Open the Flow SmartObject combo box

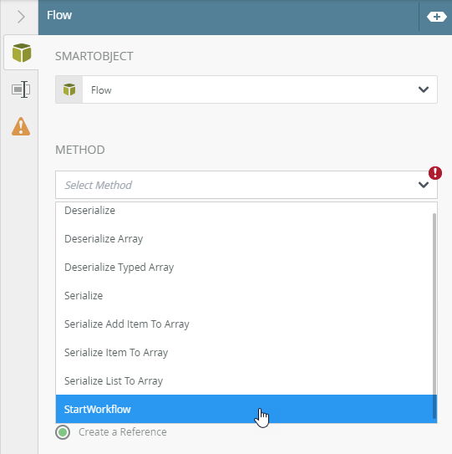click(246, 89)
